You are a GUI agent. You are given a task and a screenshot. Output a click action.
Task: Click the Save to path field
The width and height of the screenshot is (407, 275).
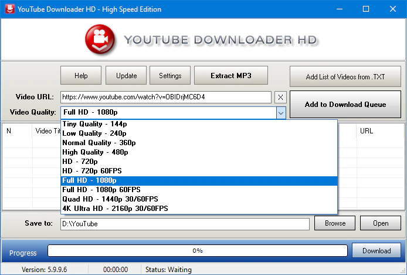(185, 224)
